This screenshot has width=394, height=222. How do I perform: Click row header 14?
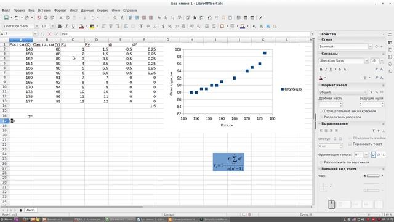4,106
